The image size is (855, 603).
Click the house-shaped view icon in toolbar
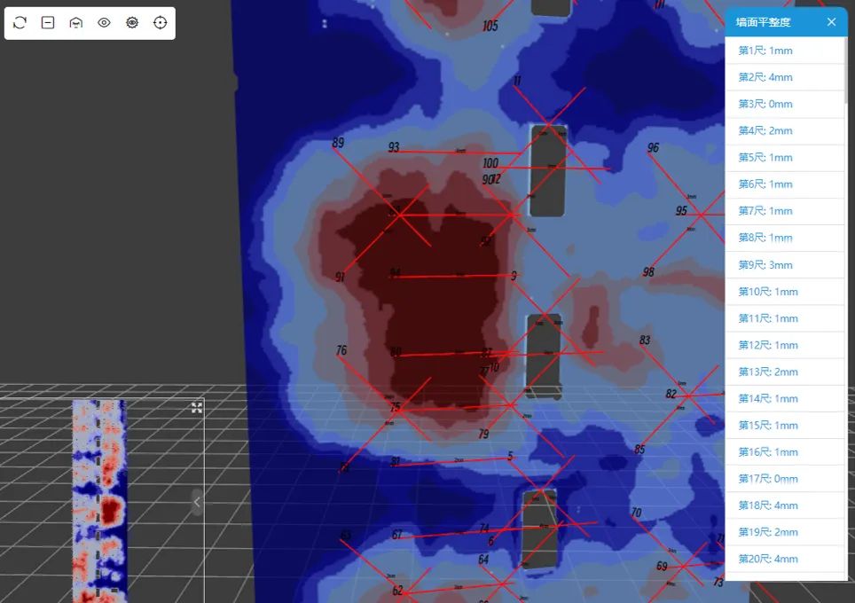click(76, 23)
